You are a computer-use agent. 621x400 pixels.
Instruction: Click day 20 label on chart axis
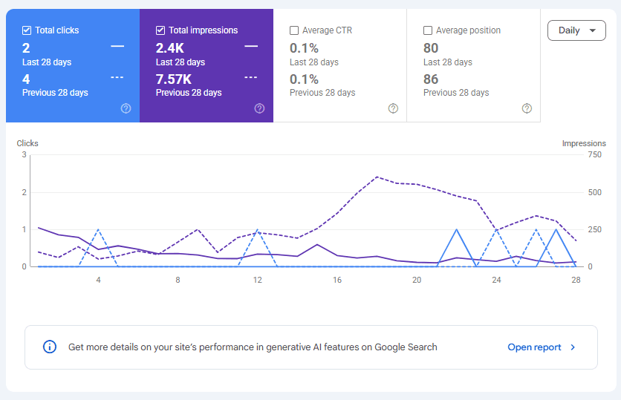click(x=417, y=280)
